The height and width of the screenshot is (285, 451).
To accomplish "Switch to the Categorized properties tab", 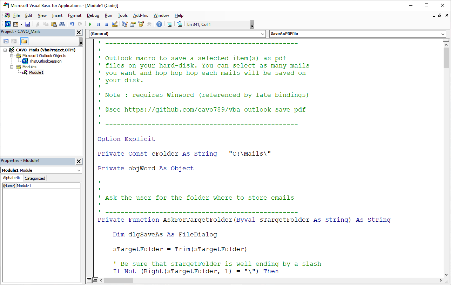I will pos(35,178).
